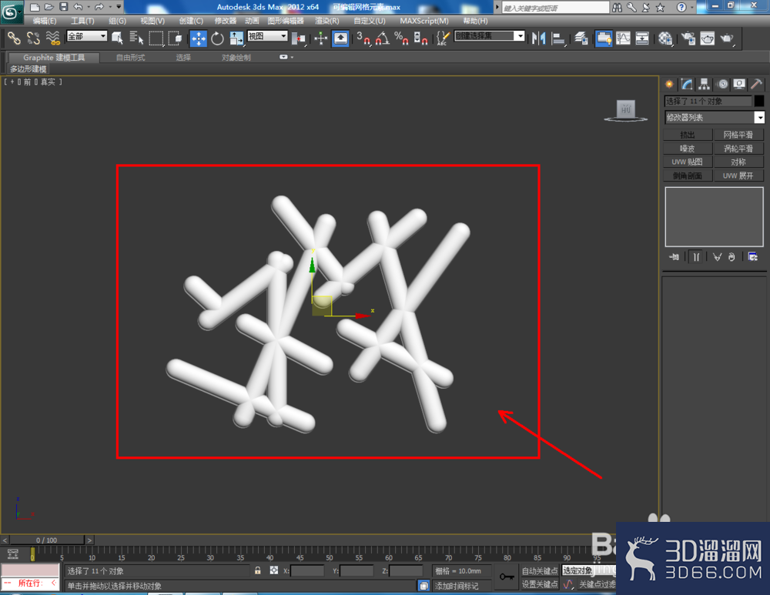Click the time slider showing 0 / 100
Viewport: 770px width, 595px height.
tap(47, 540)
